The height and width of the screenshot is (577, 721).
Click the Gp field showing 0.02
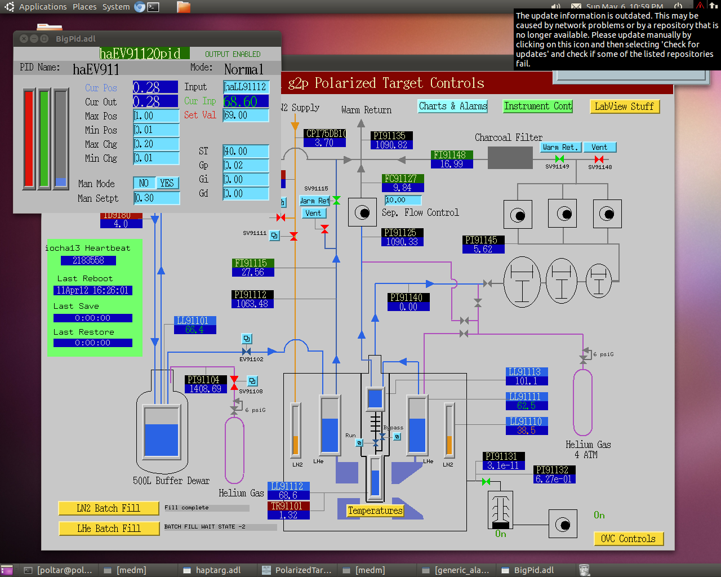tap(246, 165)
